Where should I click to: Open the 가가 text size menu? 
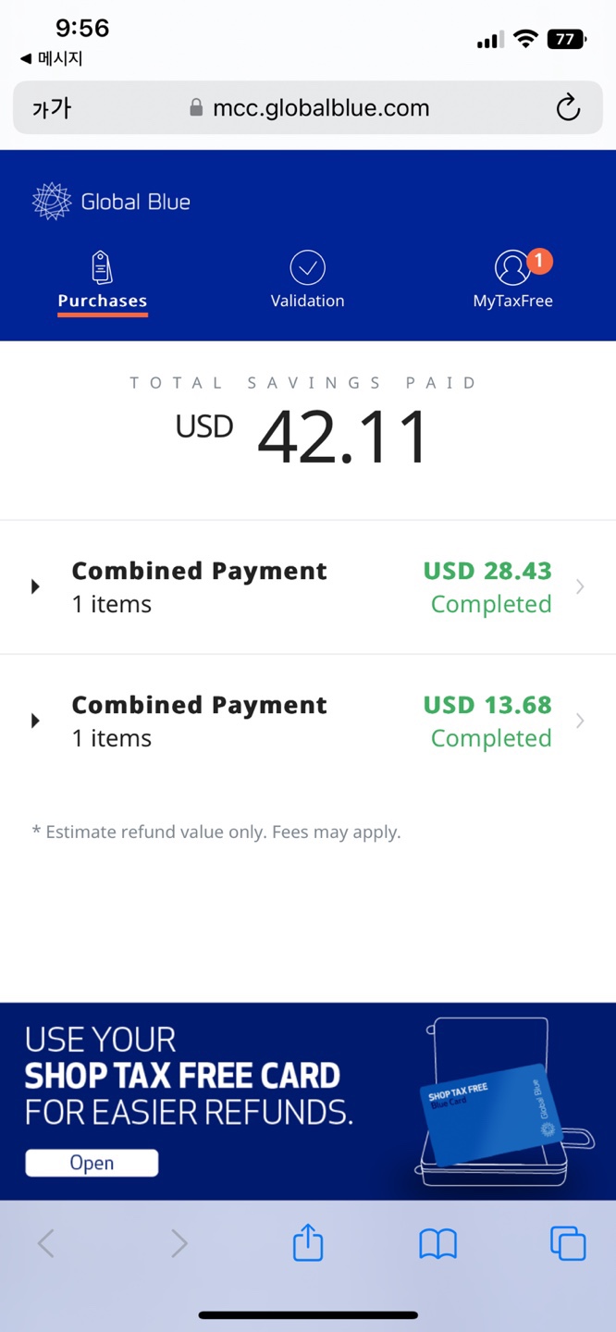51,108
